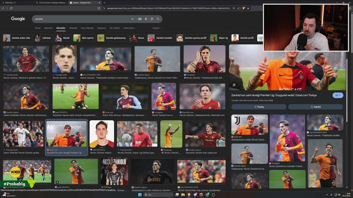Open a new browser tab
Image resolution: width=353 pixels, height=198 pixels.
click(104, 3)
